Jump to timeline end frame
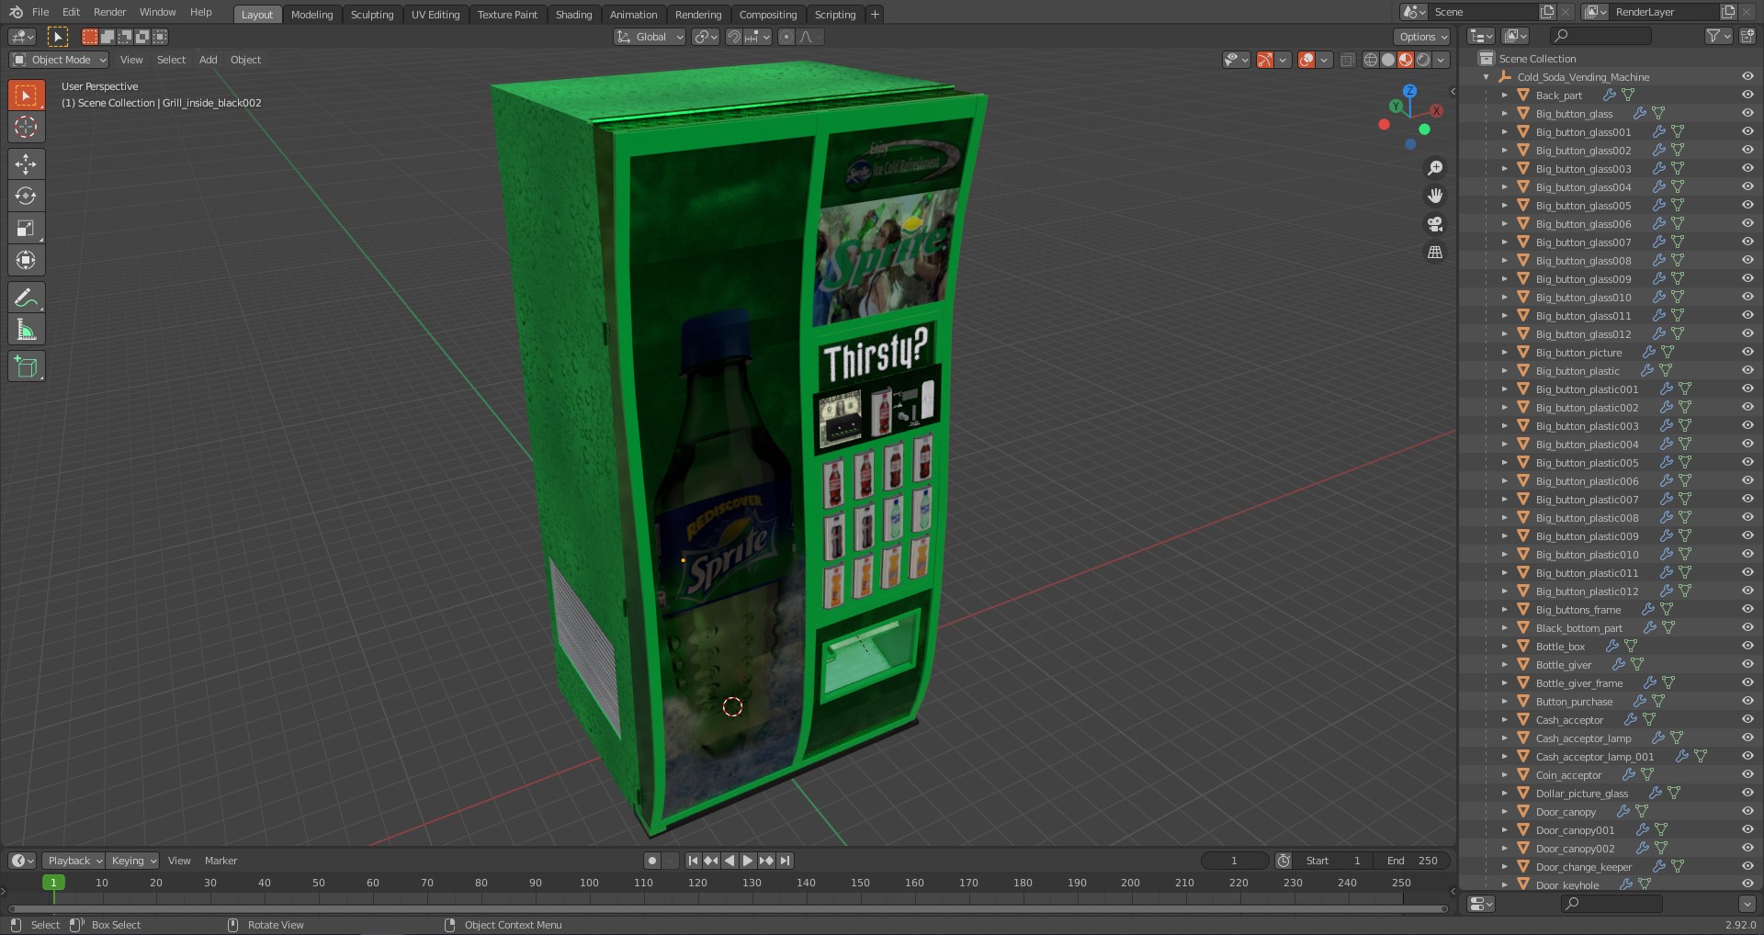Image resolution: width=1764 pixels, height=935 pixels. [785, 861]
